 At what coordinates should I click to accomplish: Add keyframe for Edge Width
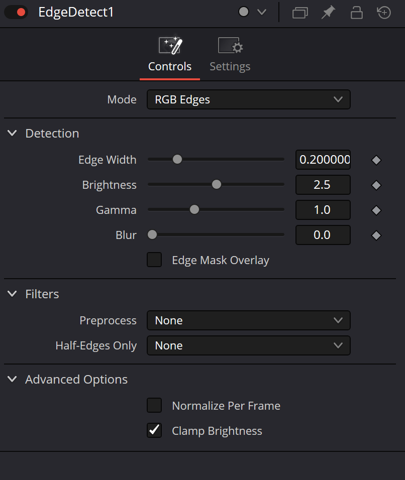[376, 160]
